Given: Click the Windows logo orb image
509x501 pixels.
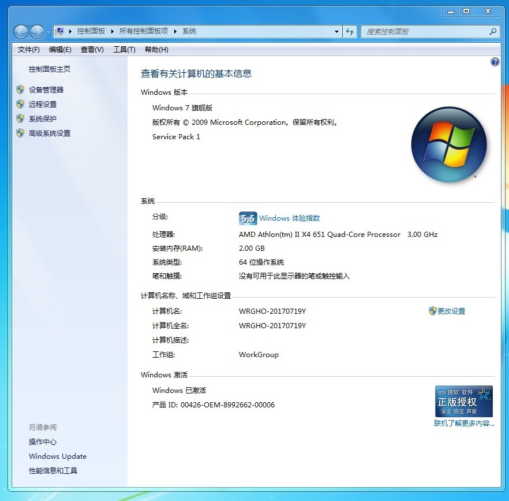Looking at the screenshot, I should click(449, 144).
